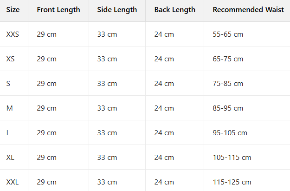Click the Back Length column header

click(175, 10)
